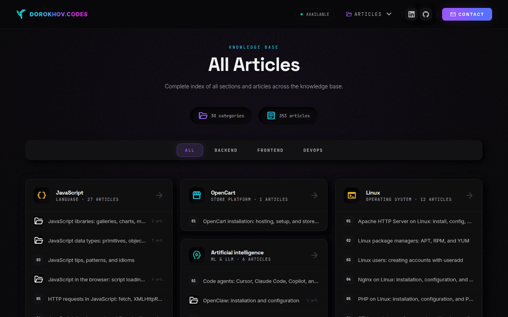Click the 353 articles document icon
This screenshot has width=508, height=317.
(271, 116)
